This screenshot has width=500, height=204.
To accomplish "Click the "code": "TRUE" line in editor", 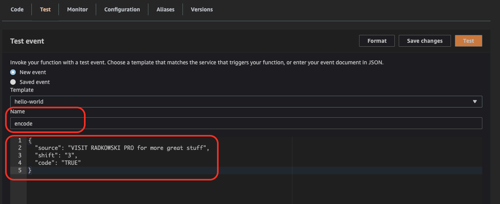I will point(58,163).
